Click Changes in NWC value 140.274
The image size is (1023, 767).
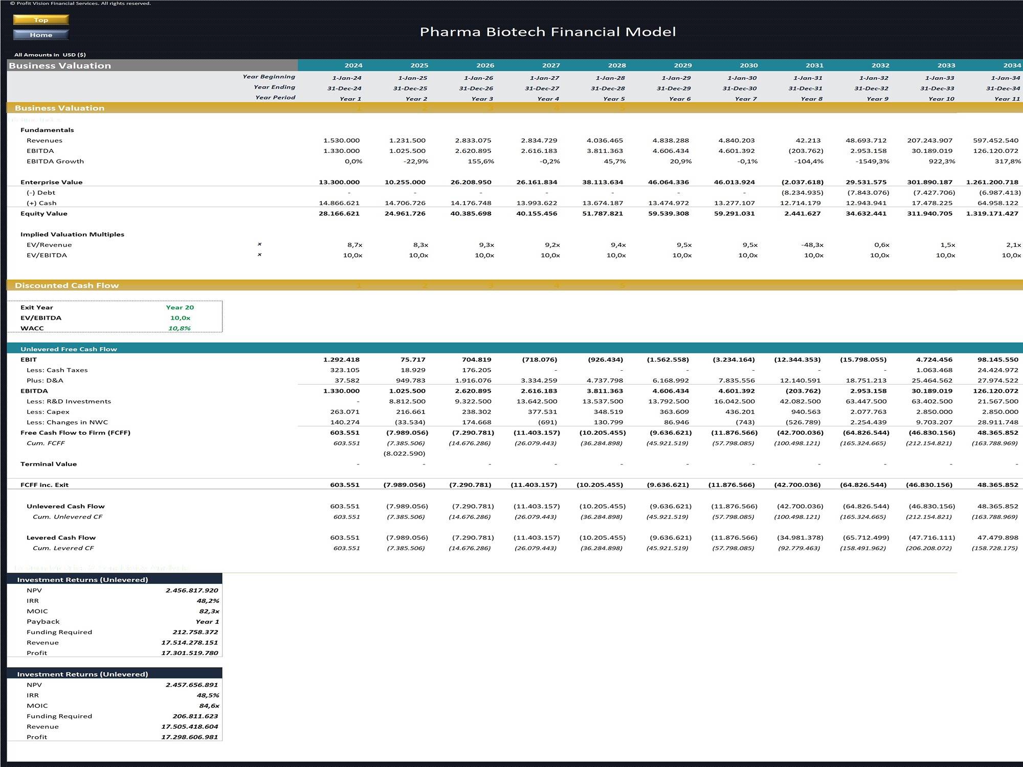(x=345, y=422)
